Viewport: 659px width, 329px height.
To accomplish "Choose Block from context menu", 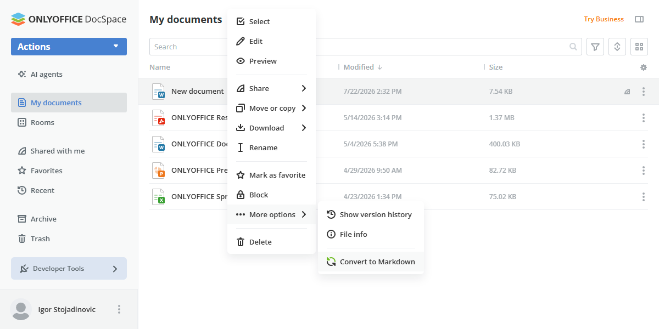I will point(272,195).
